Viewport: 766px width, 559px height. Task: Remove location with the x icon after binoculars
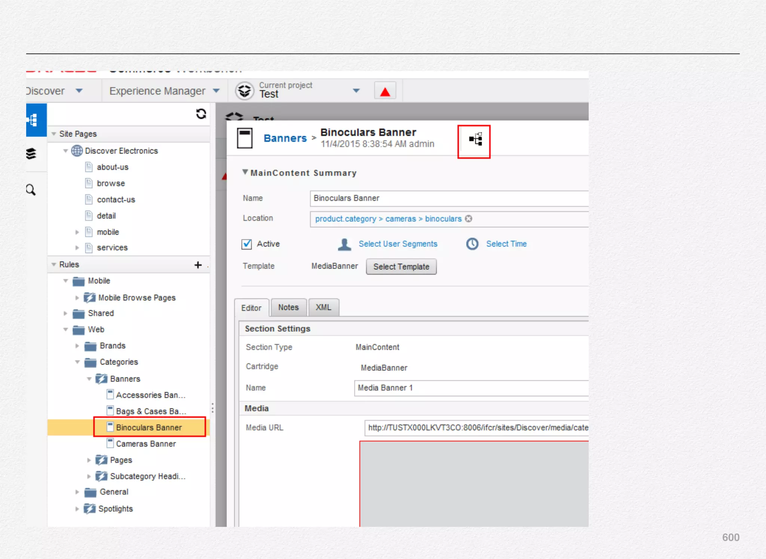(x=469, y=219)
